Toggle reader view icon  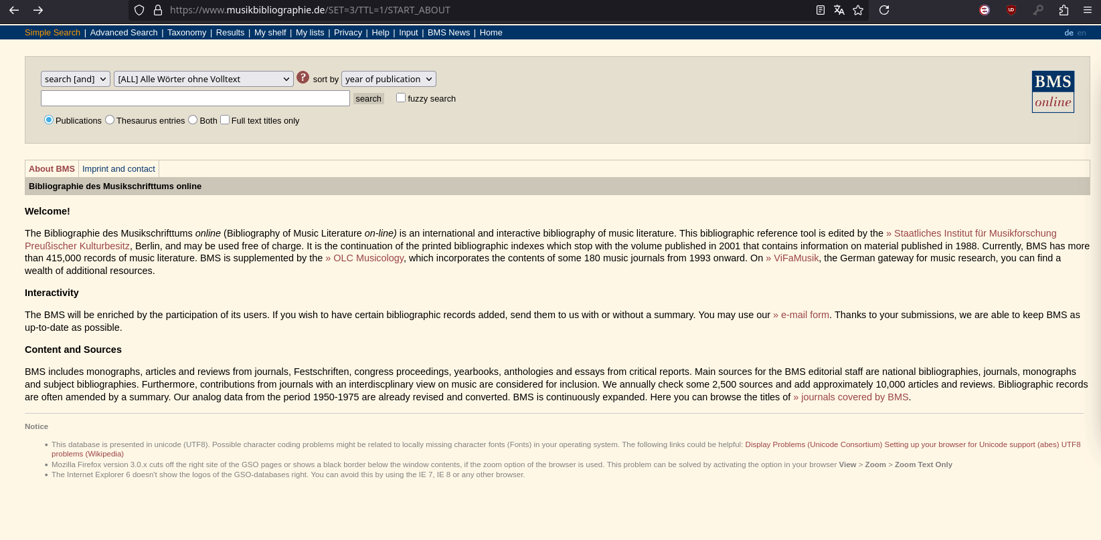821,10
